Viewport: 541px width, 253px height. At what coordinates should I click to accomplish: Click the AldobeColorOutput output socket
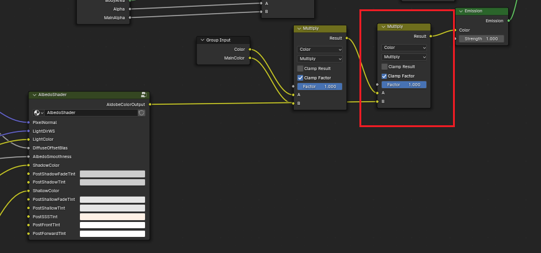click(x=150, y=104)
